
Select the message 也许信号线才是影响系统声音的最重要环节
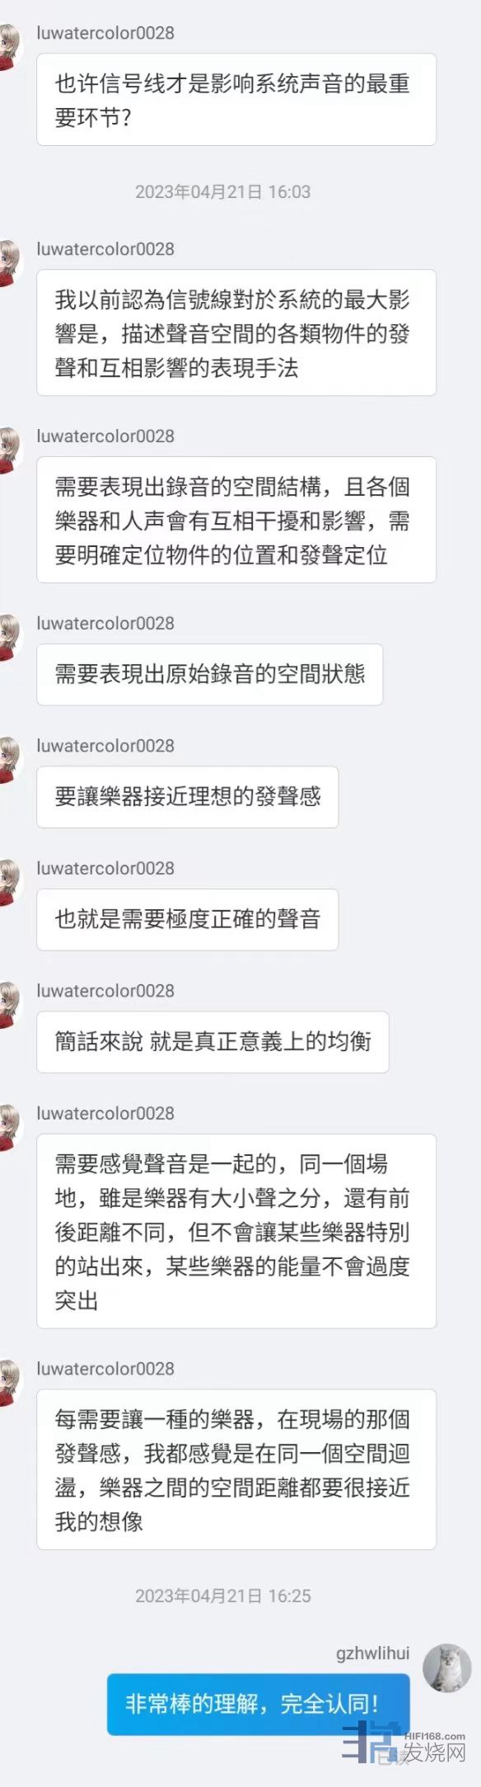coord(236,100)
